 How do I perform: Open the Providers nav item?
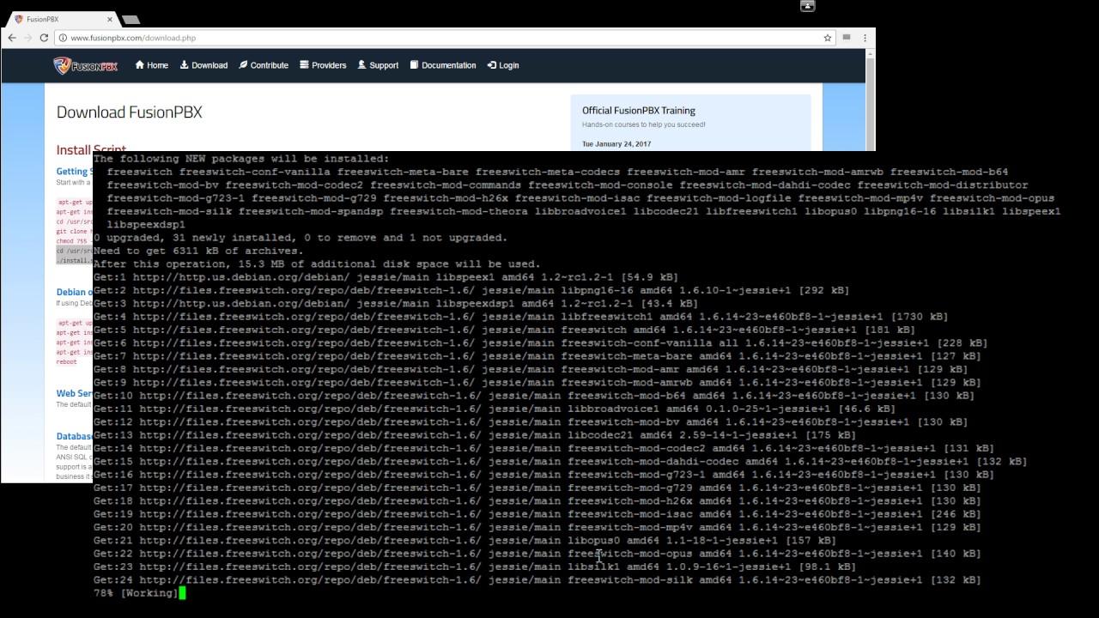click(323, 65)
